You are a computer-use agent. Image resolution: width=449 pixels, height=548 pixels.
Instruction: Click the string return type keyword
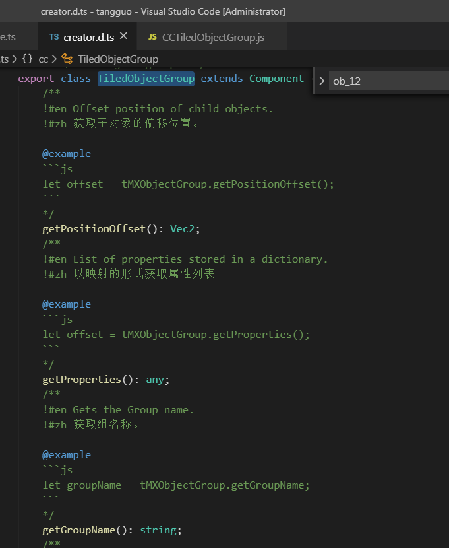click(x=158, y=530)
